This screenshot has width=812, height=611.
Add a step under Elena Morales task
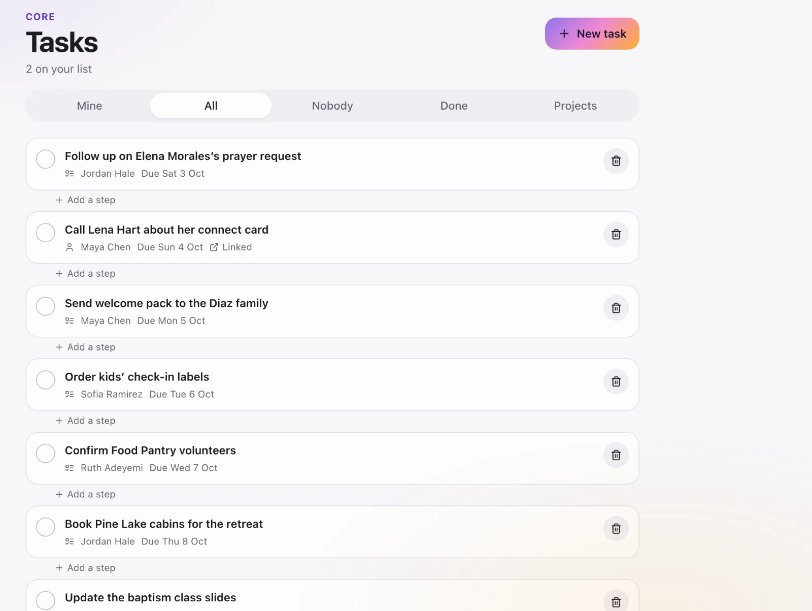click(85, 200)
